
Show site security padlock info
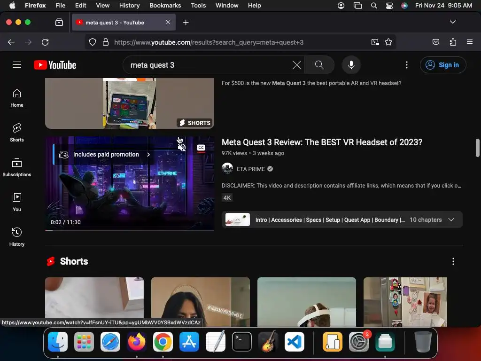tap(106, 42)
